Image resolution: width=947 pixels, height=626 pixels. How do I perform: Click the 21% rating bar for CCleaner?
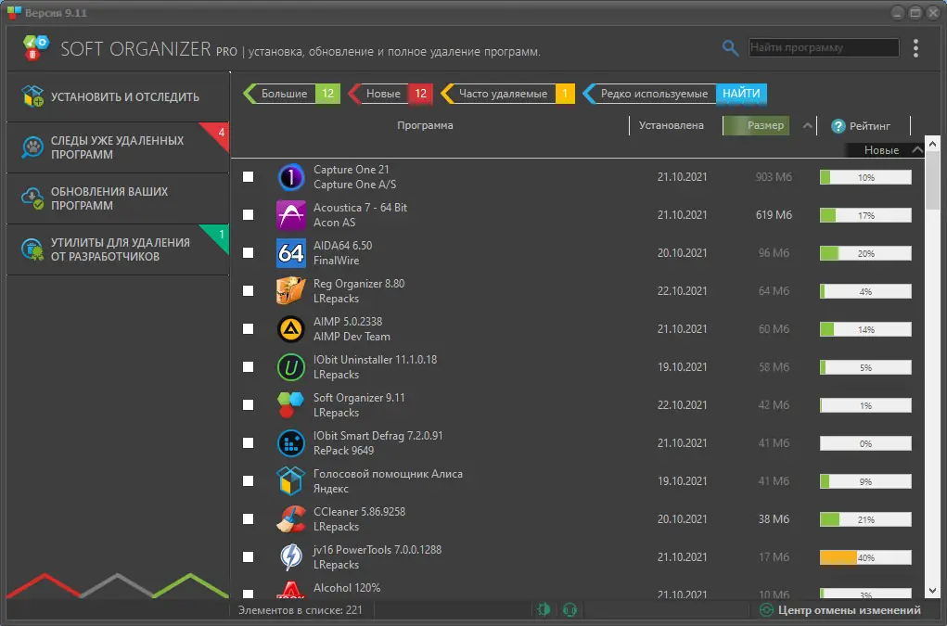(x=865, y=519)
